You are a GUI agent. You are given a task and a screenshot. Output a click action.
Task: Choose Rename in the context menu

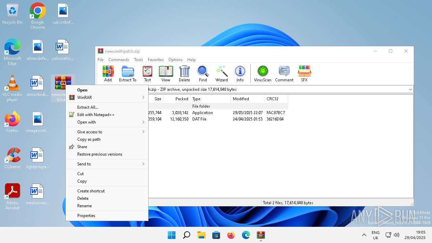(107, 206)
